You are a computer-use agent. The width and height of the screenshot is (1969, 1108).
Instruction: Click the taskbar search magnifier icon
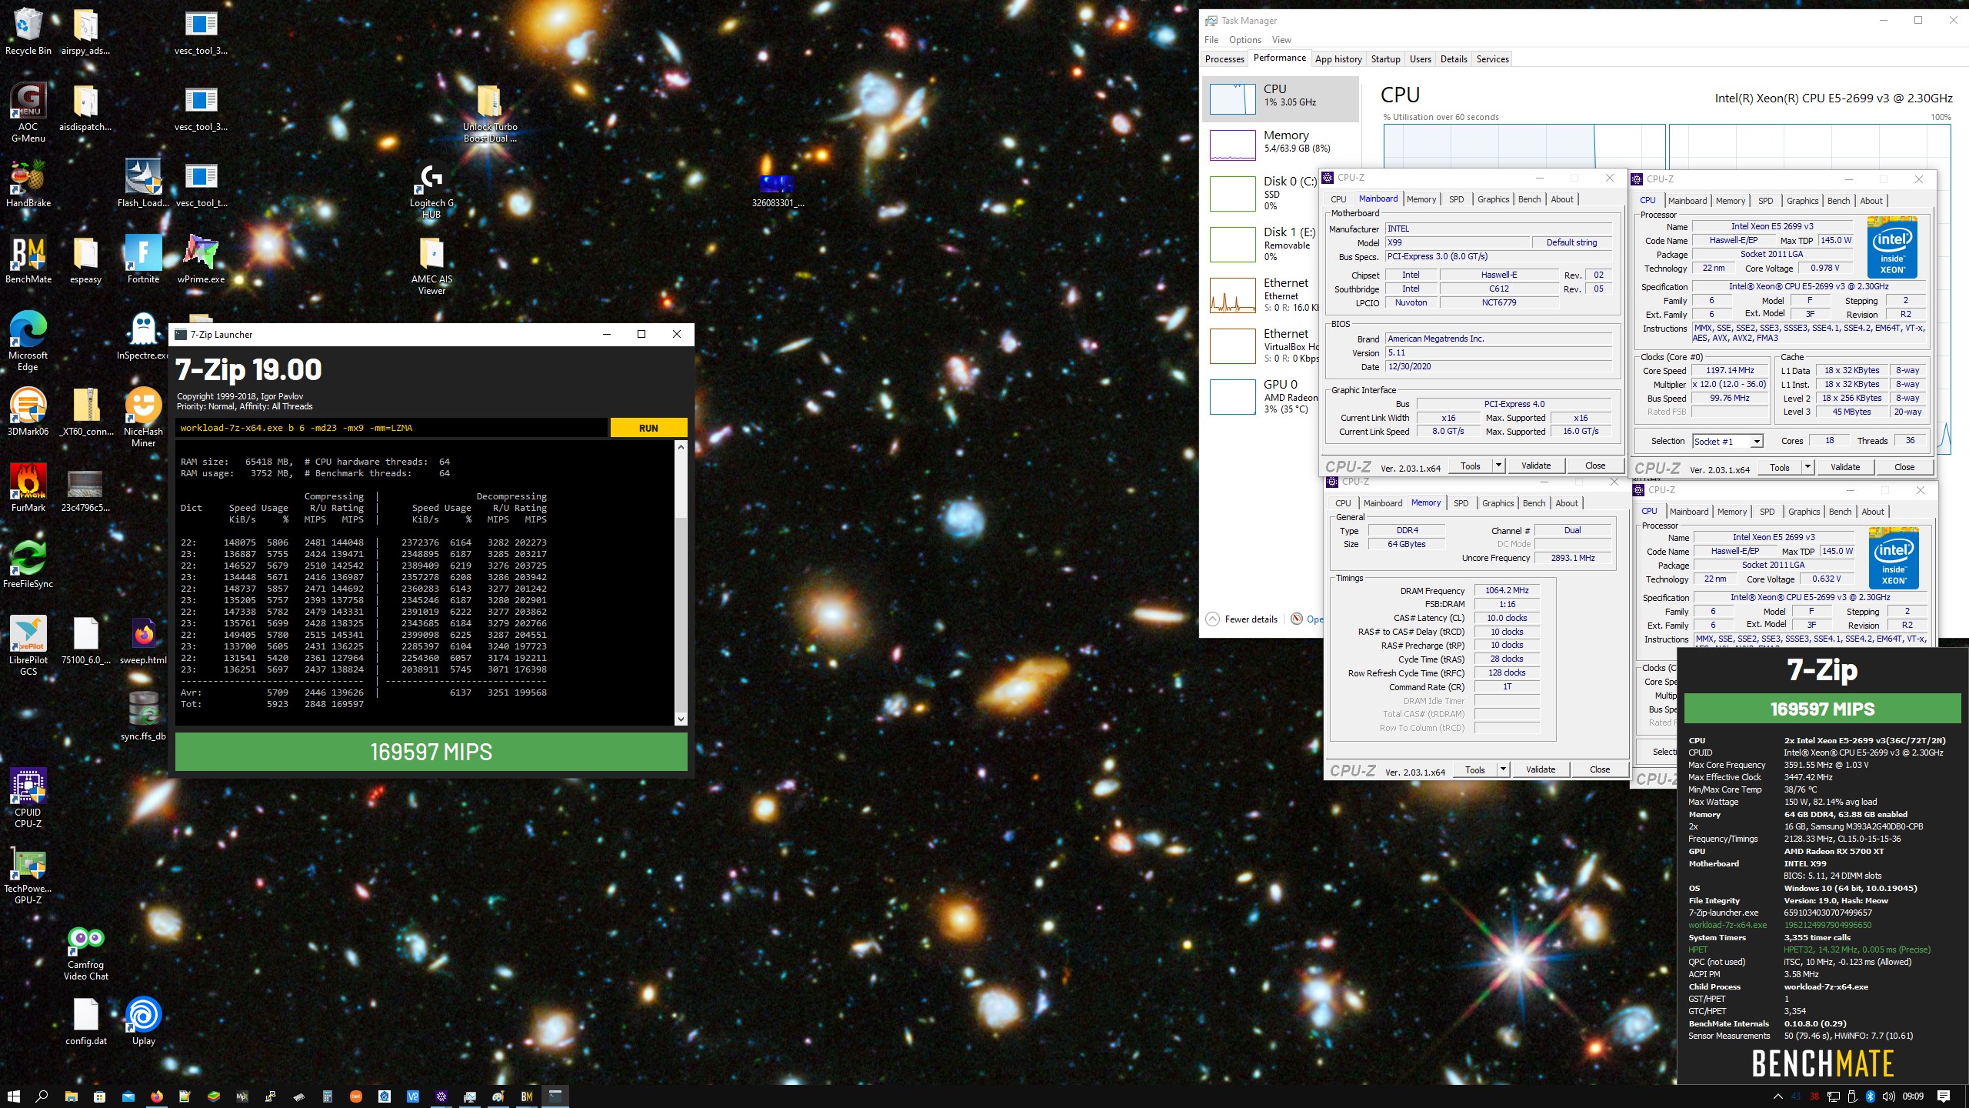point(42,1096)
